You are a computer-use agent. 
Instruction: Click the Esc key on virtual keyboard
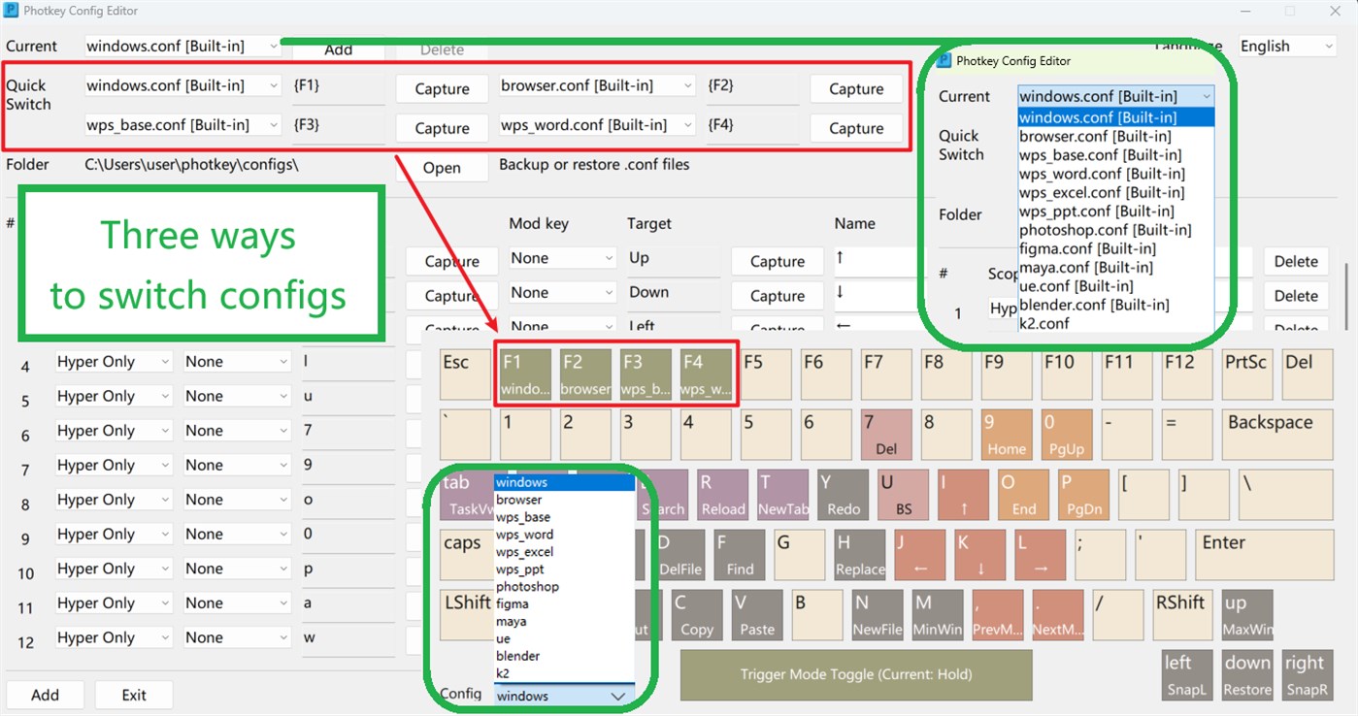(x=465, y=374)
